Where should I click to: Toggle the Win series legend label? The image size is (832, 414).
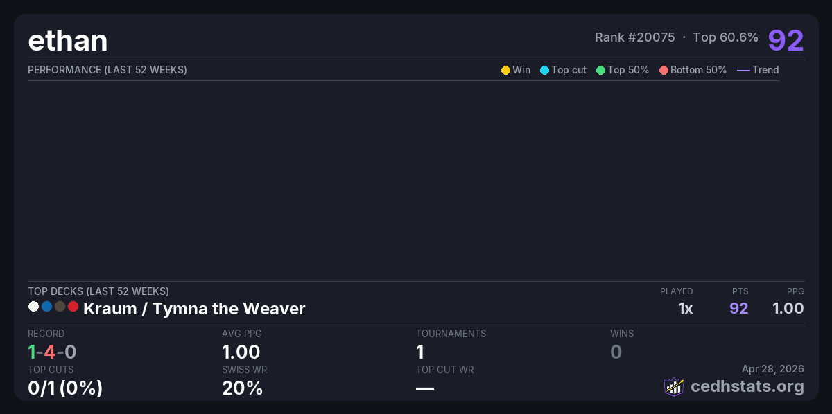pos(521,70)
